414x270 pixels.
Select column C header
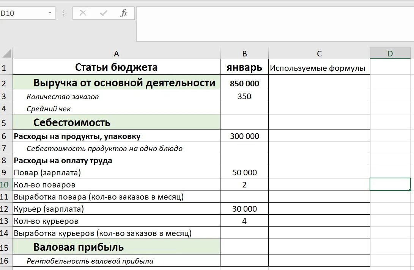pos(319,53)
